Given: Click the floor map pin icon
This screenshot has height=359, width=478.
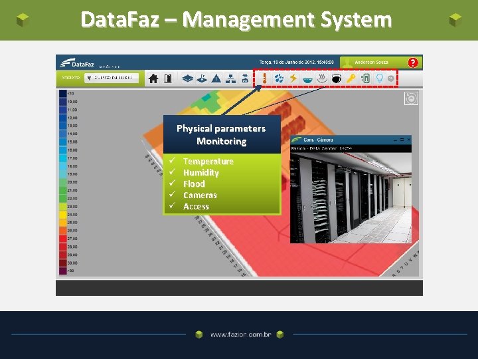Looking at the screenshot, I should point(202,78).
